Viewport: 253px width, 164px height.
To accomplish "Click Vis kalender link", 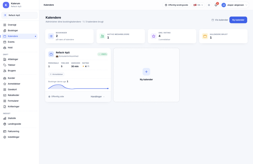I will tap(220, 20).
